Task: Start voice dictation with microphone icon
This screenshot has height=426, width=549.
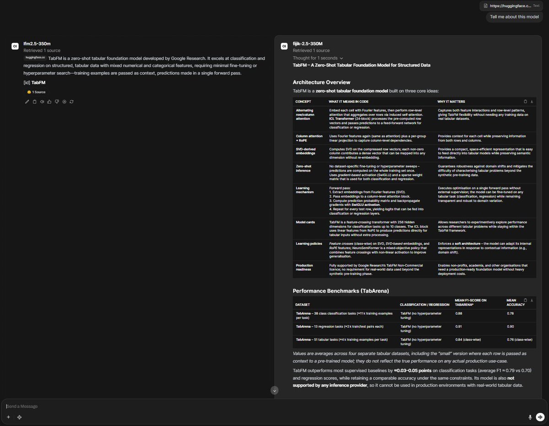Action: (530, 417)
